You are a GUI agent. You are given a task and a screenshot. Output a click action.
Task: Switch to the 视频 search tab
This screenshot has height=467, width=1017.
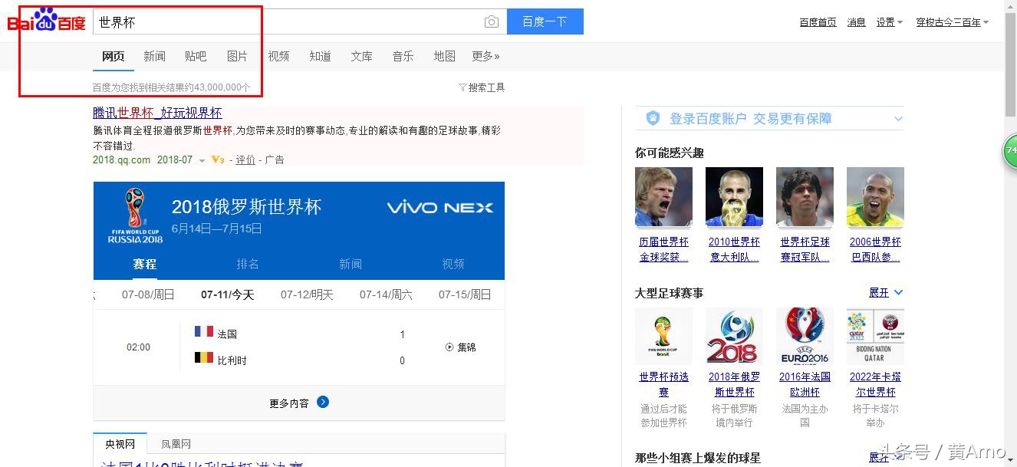279,56
